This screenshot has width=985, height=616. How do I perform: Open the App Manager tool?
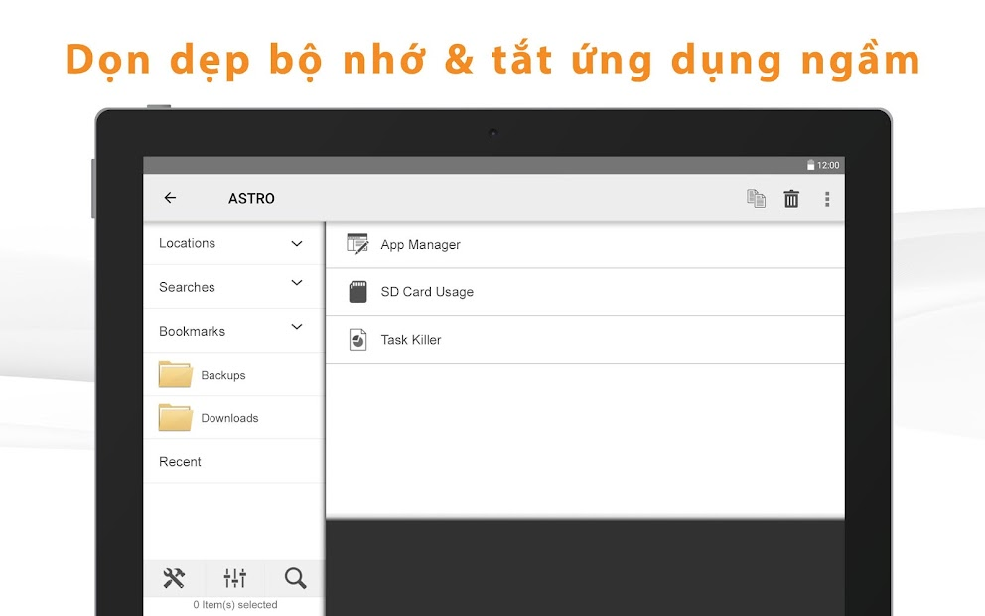click(x=420, y=244)
